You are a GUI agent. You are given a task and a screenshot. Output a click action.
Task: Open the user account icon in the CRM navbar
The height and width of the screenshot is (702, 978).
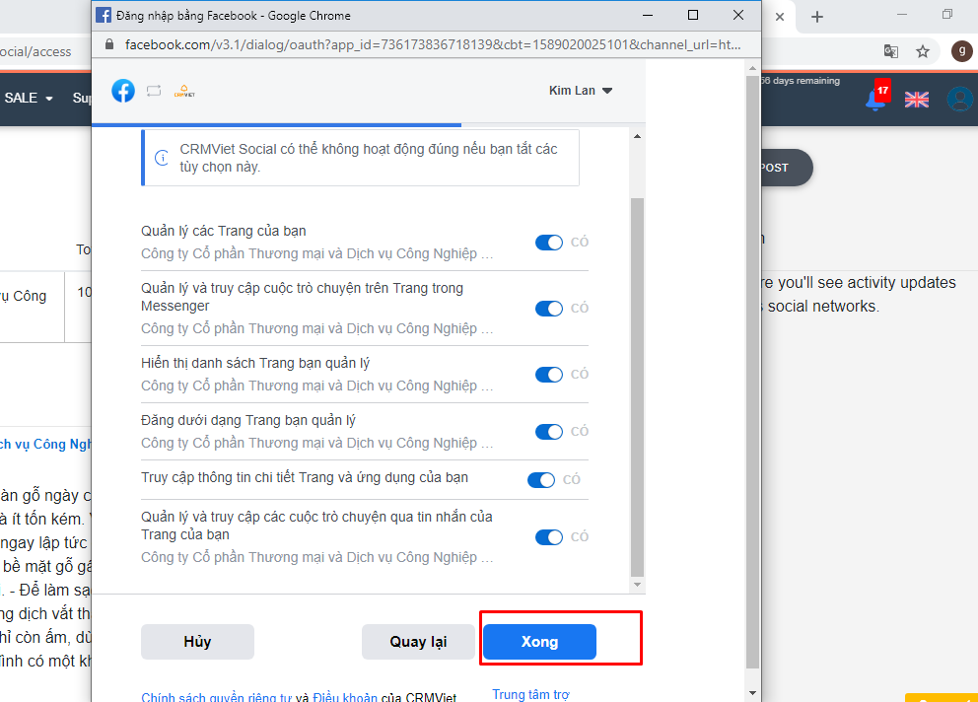coord(959,99)
